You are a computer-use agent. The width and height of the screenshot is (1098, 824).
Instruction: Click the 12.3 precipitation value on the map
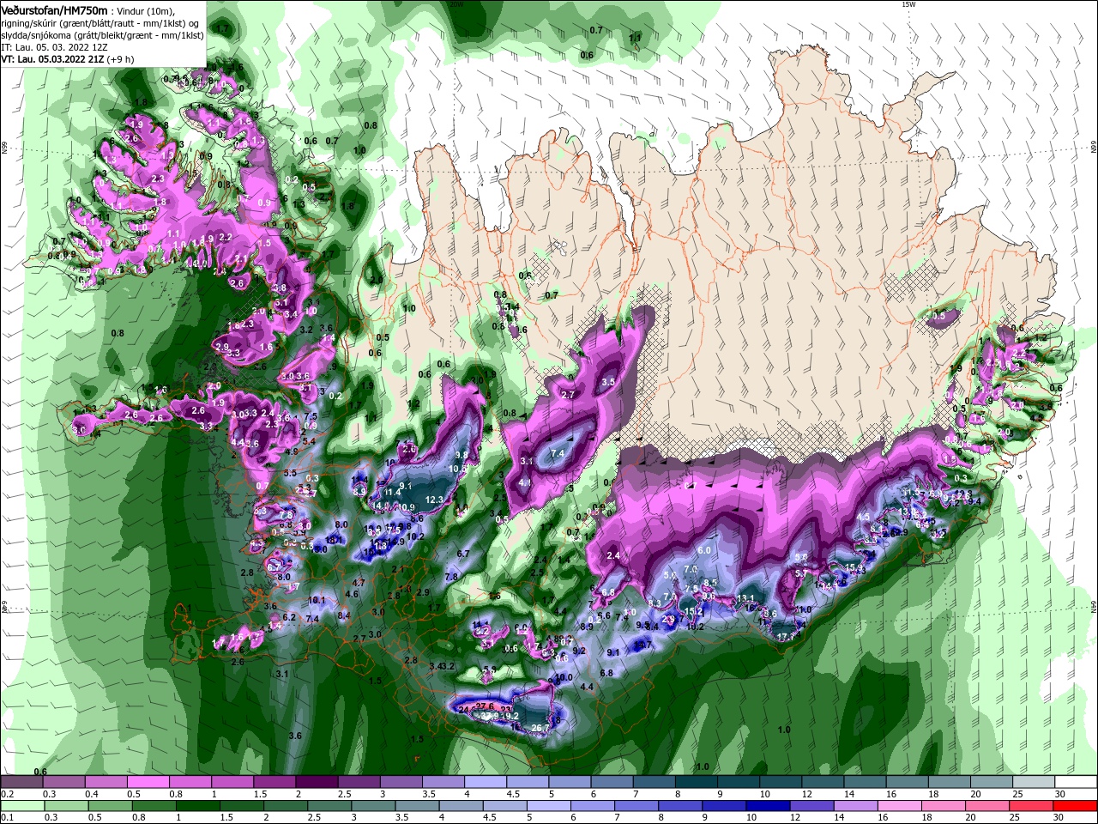tap(434, 500)
